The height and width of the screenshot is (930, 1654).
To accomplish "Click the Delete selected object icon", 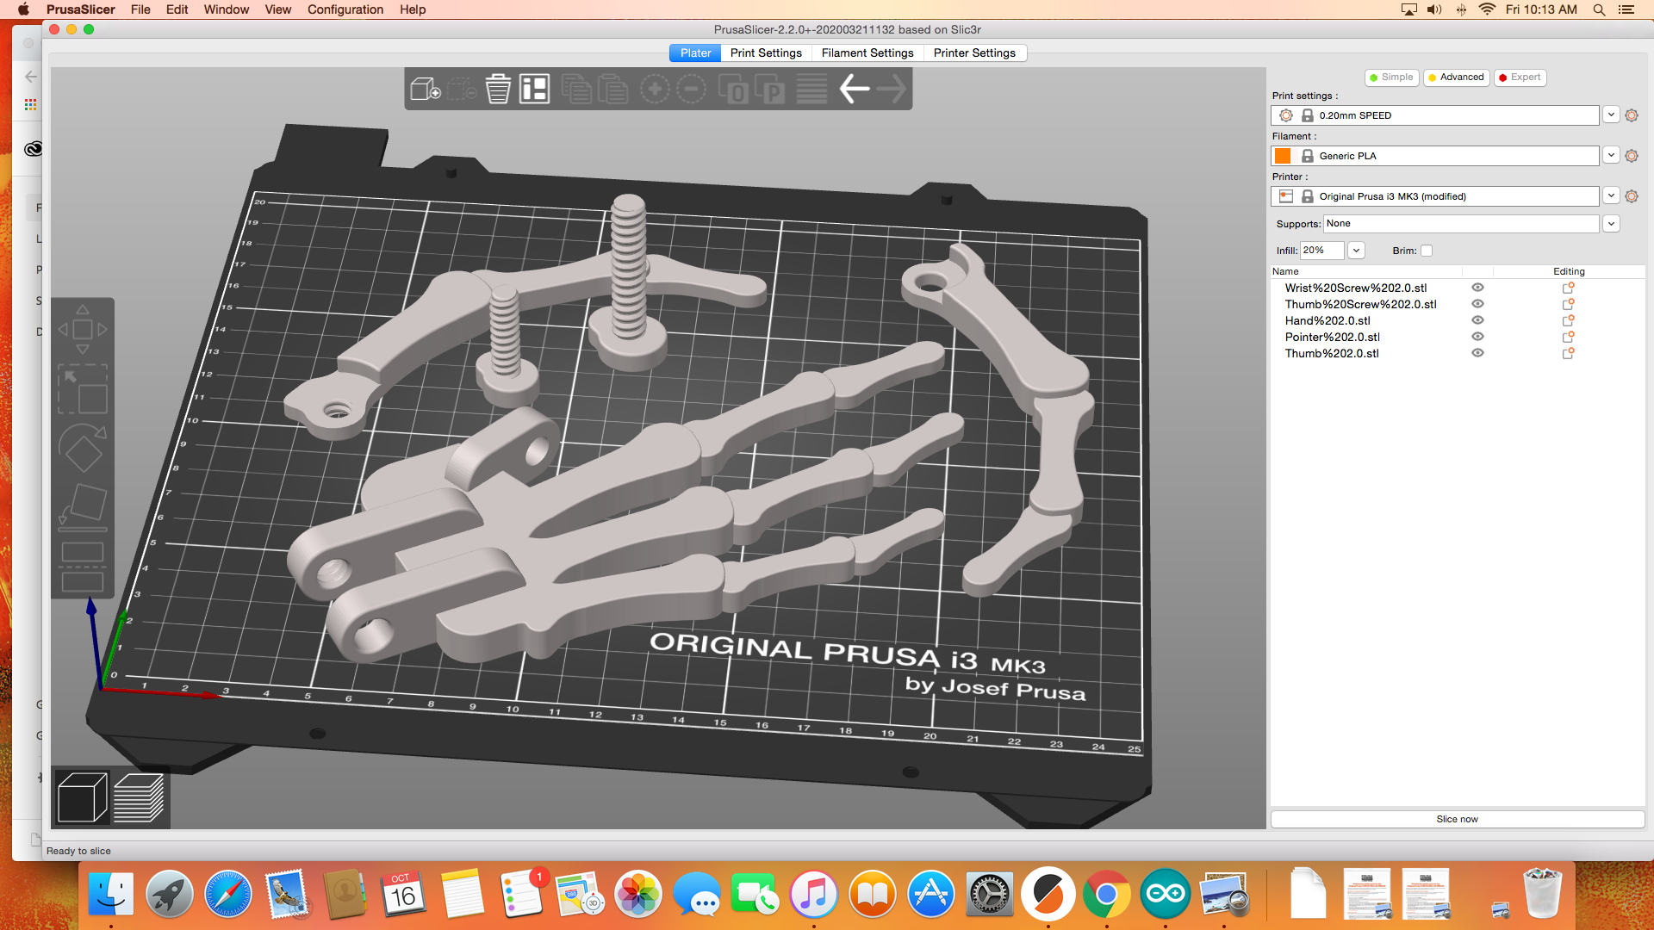I will (462, 89).
